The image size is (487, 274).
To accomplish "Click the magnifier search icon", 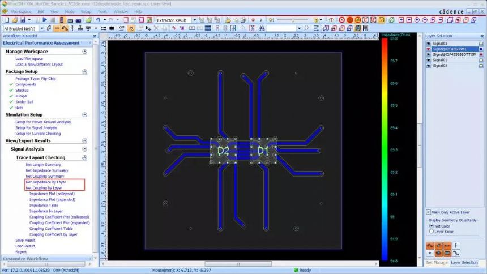I will 306,28.
